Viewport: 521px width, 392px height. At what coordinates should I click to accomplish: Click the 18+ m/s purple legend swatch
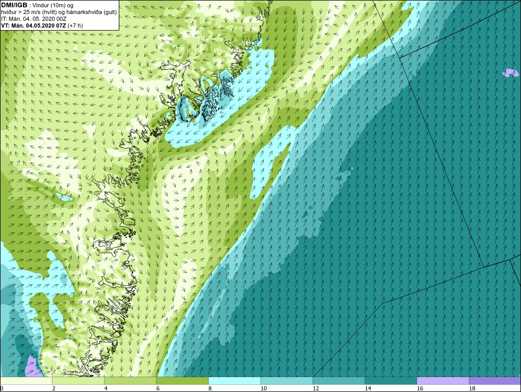point(495,381)
